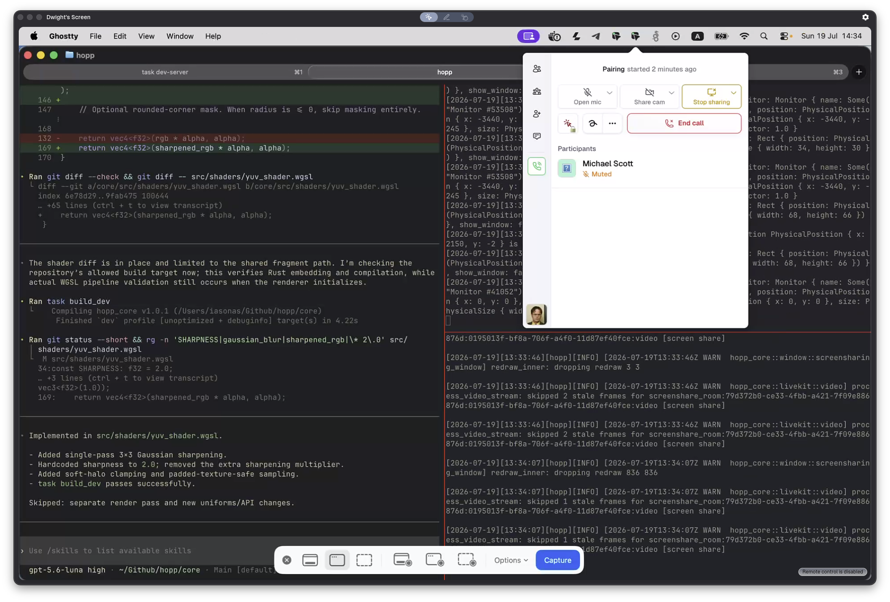Click the lightning bolt menu bar icon
890x602 pixels.
(576, 36)
